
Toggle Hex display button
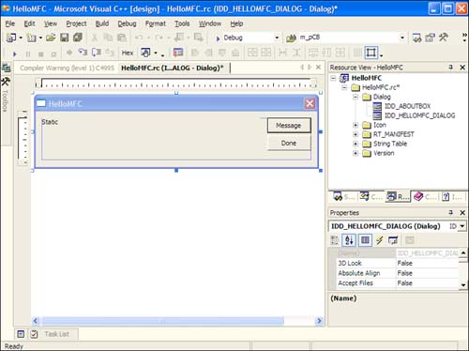[x=128, y=53]
